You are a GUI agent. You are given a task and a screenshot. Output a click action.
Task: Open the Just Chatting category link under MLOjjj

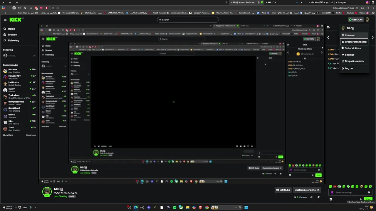point(61,196)
